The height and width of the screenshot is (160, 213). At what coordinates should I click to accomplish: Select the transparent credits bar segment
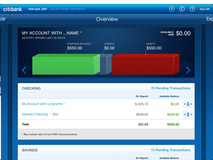coord(106,64)
